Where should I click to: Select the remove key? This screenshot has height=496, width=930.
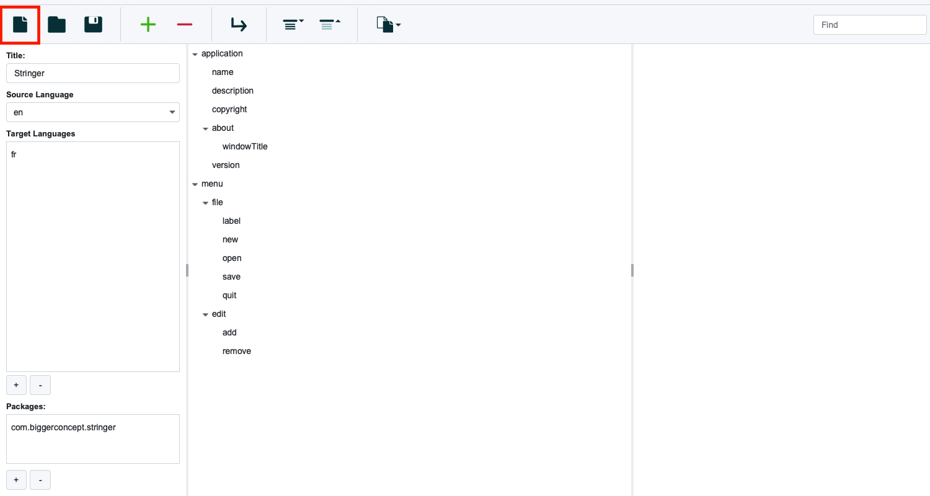(237, 351)
